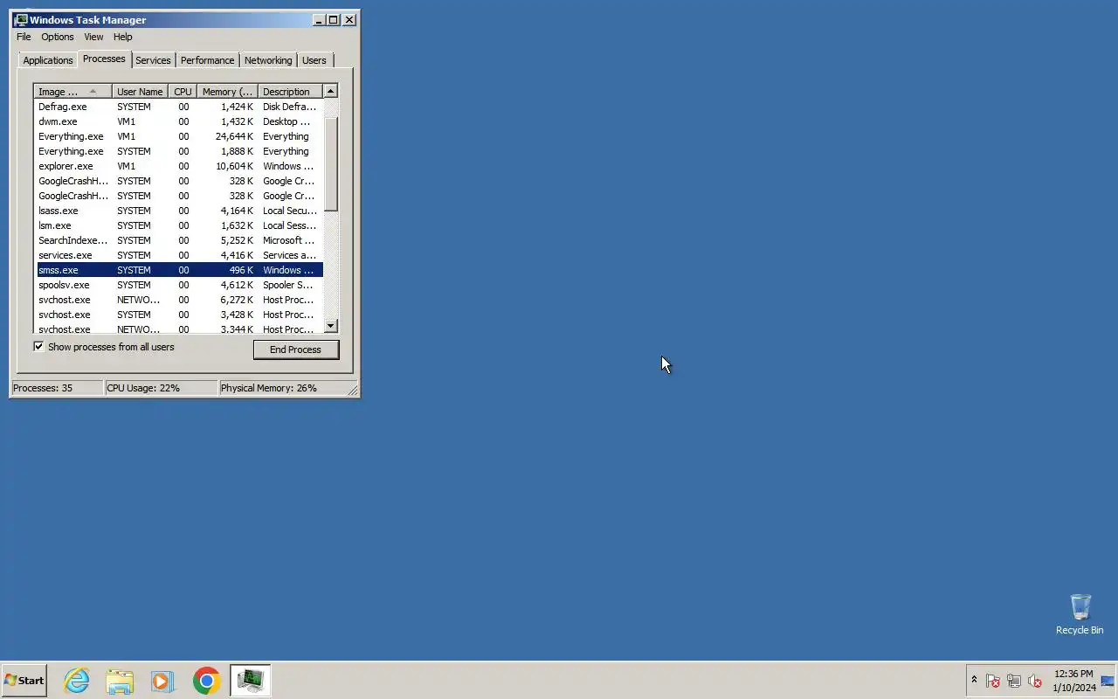
Task: Select the dwm.exe process row
Action: coord(179,121)
